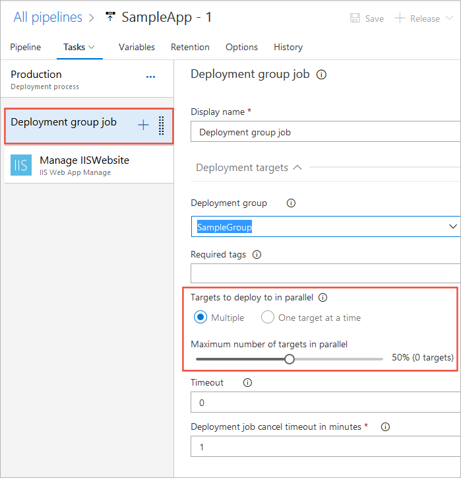The image size is (461, 478).
Task: Click the Save button
Action: [367, 18]
